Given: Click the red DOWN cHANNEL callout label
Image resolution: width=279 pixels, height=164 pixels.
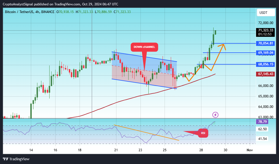Looking at the screenshot, I should click(x=144, y=47).
